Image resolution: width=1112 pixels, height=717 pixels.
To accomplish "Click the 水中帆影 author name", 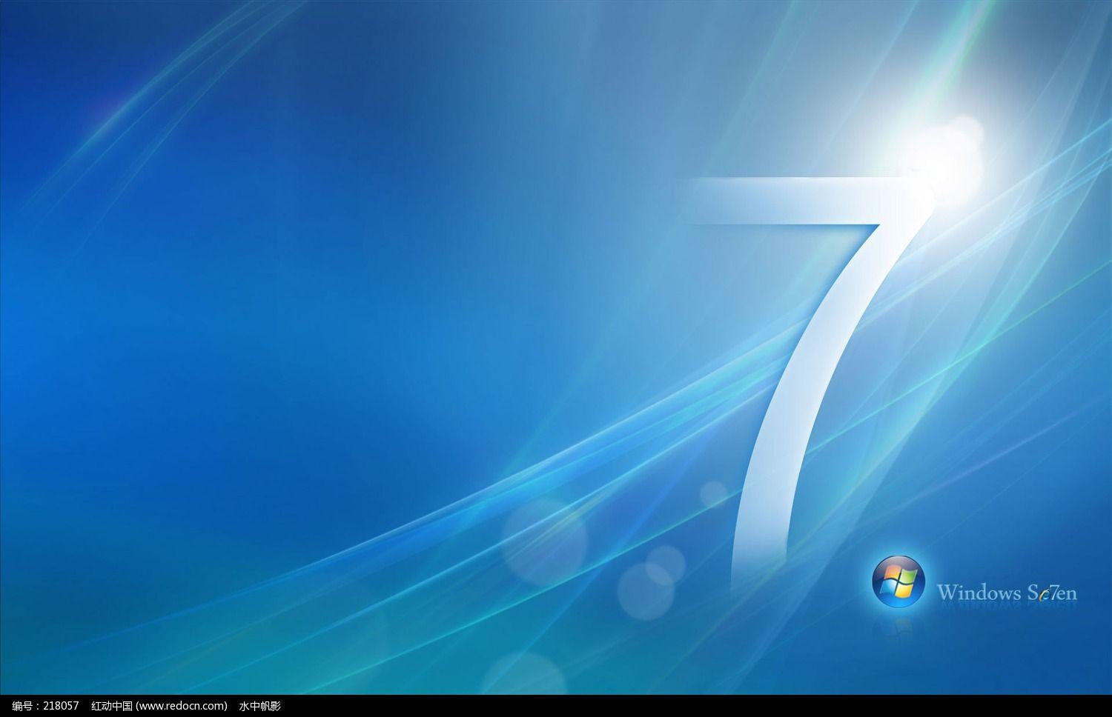I will [260, 706].
